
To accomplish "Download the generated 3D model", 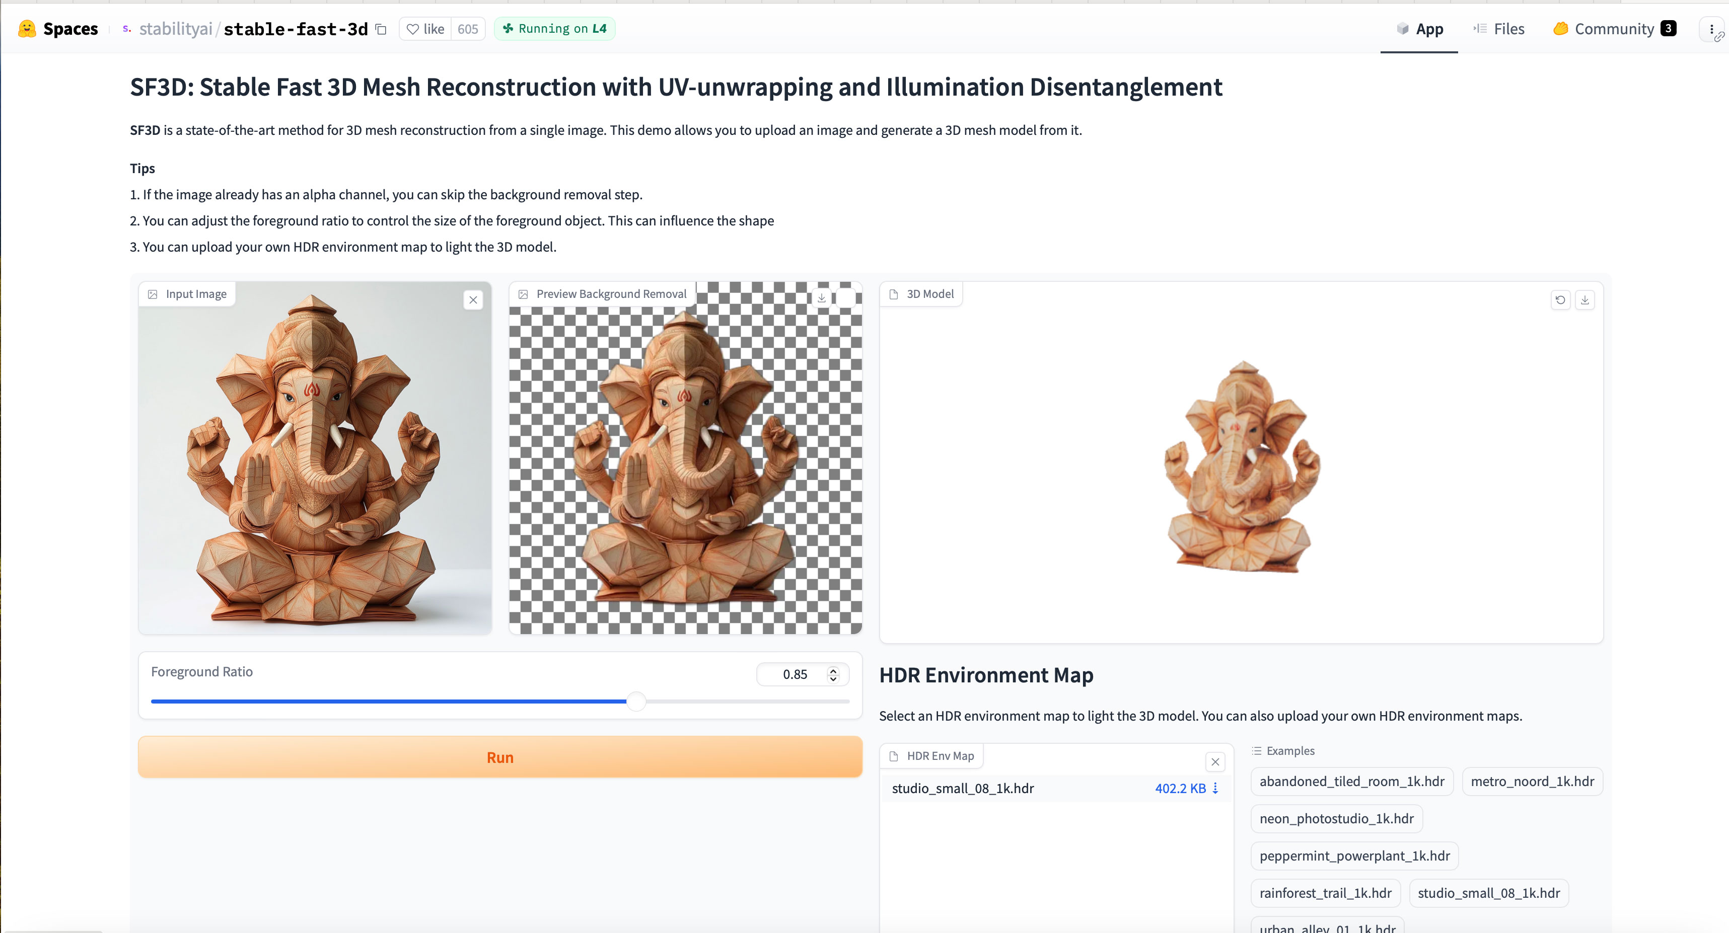I will (1584, 300).
